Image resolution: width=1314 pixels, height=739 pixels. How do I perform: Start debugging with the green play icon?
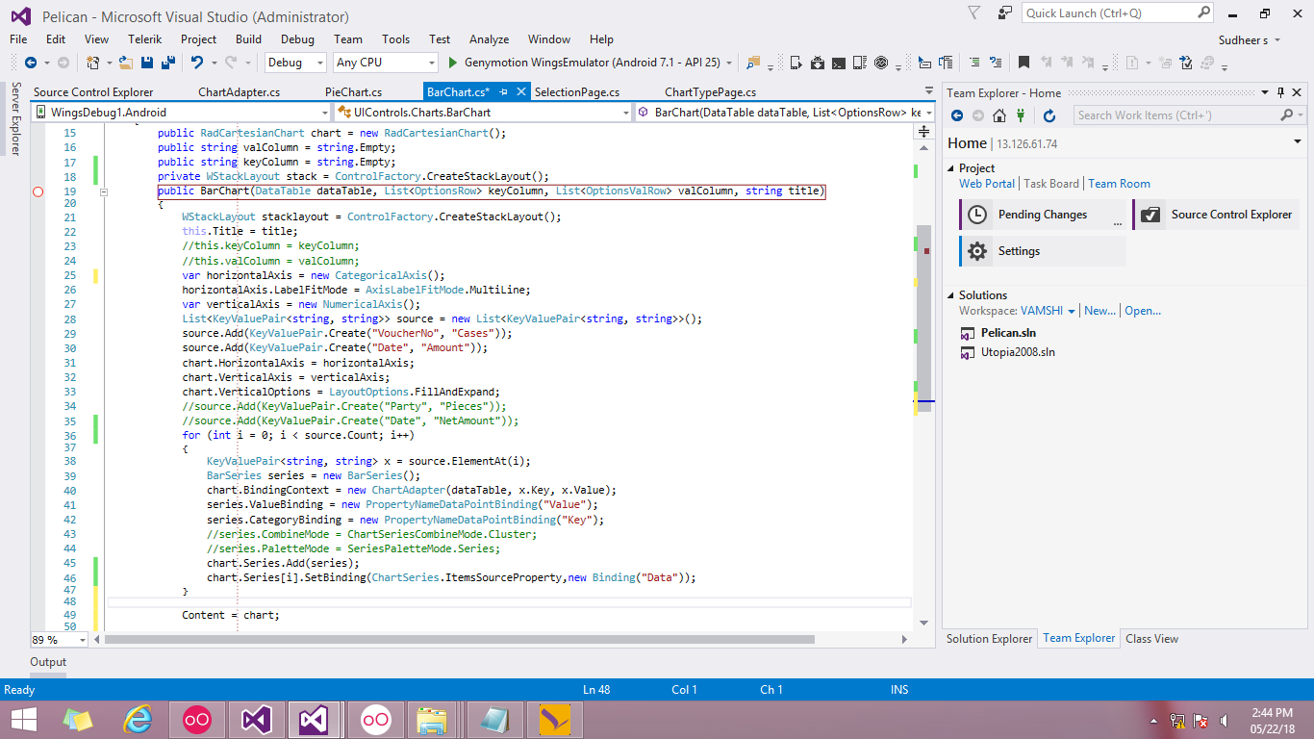[454, 63]
